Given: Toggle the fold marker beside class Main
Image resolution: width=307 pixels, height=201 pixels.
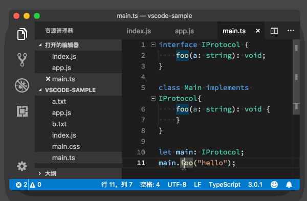Looking at the screenshot, I should click(153, 98).
